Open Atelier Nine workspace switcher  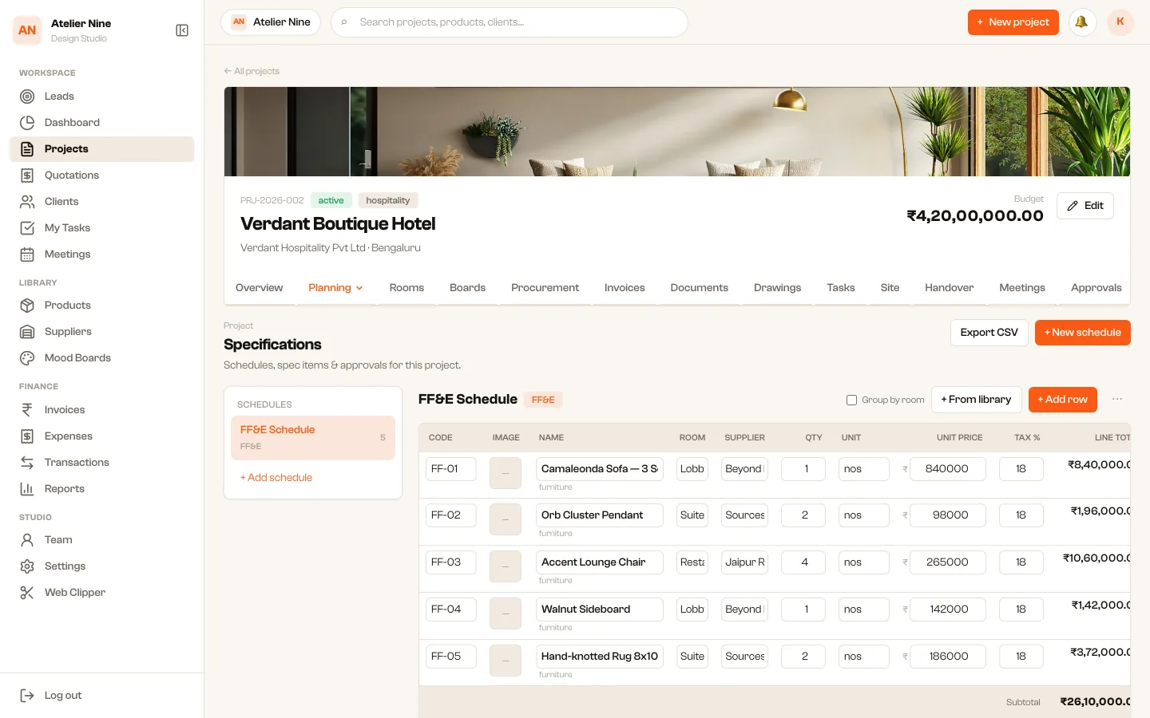point(271,22)
